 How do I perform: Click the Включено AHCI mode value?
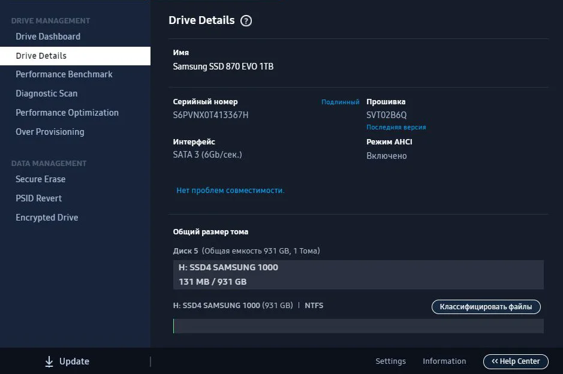pos(386,156)
